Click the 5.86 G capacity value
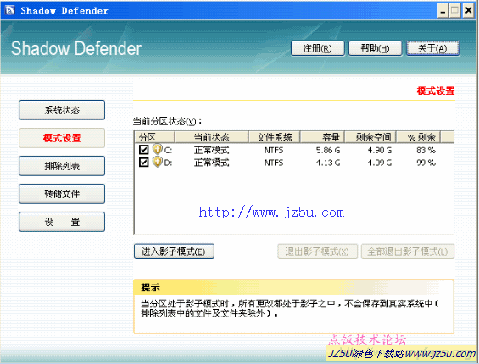Image resolution: width=479 pixels, height=364 pixels. [x=328, y=150]
